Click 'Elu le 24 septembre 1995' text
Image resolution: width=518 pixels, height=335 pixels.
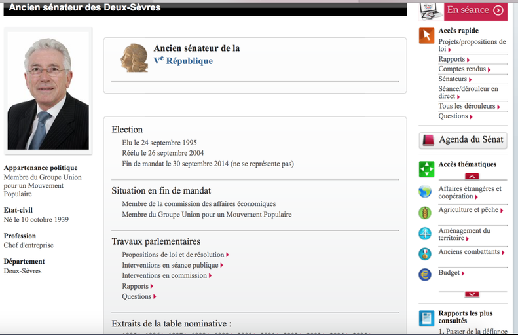[159, 143]
